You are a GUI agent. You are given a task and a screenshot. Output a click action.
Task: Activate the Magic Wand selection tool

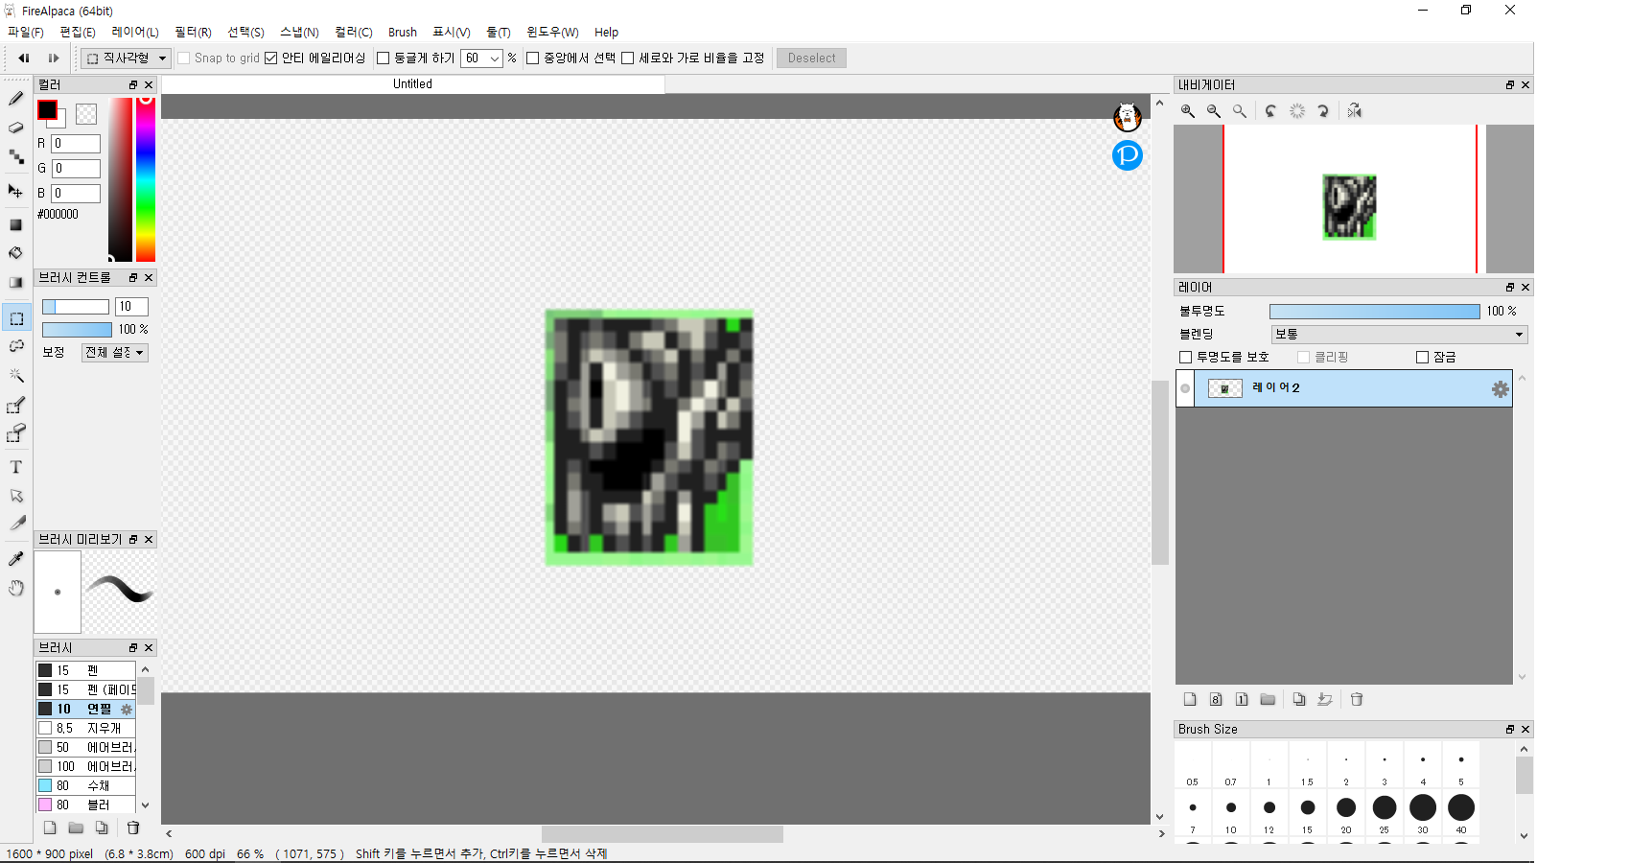coord(16,375)
